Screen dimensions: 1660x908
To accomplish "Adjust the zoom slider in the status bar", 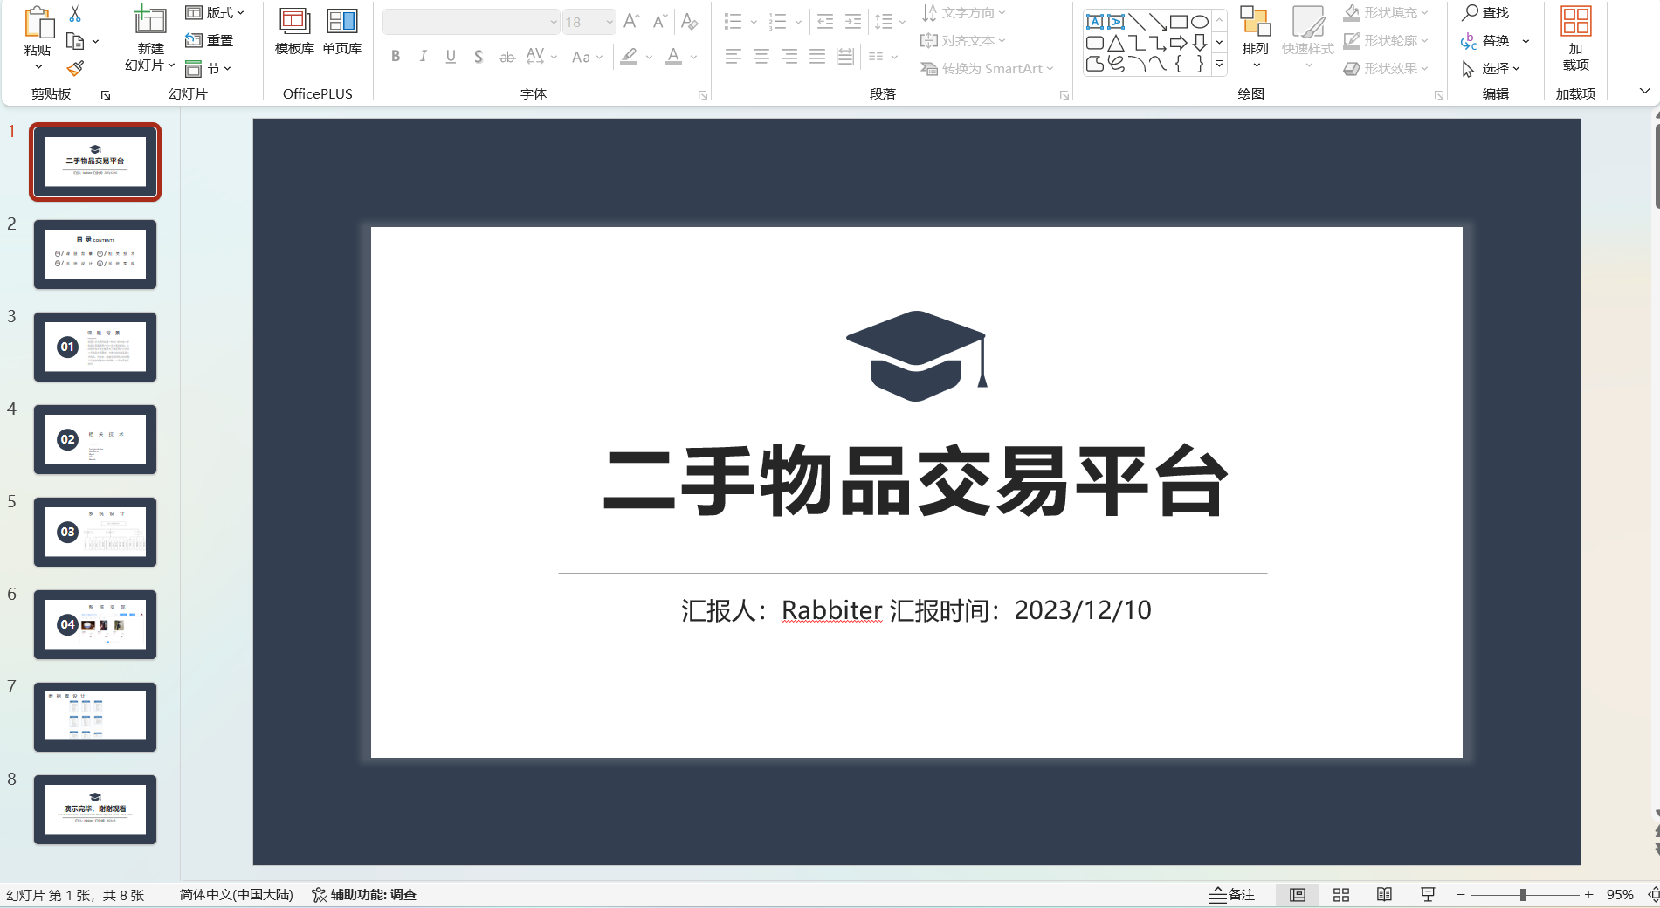I will (1524, 894).
